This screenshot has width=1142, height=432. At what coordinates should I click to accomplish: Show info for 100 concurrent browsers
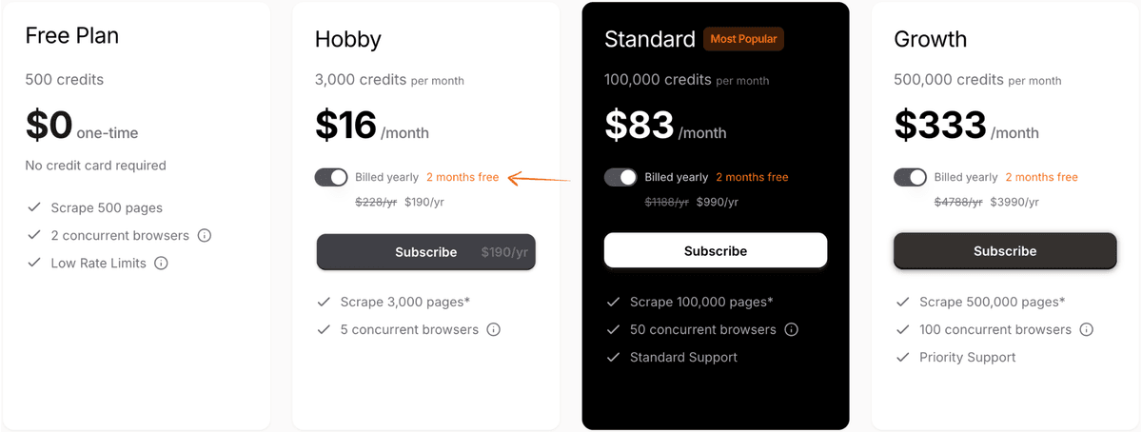[x=1086, y=329]
